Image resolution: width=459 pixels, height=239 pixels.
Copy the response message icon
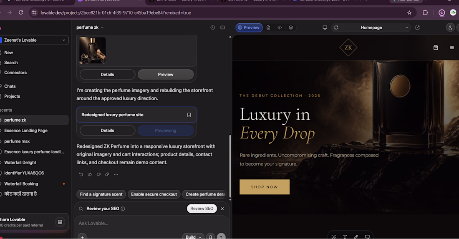click(107, 174)
